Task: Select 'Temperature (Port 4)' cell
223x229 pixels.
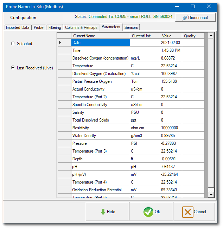Action: click(x=101, y=182)
